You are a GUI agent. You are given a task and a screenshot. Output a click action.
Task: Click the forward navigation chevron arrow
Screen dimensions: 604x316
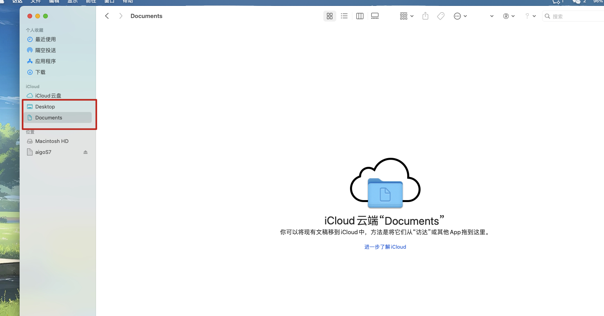click(121, 16)
